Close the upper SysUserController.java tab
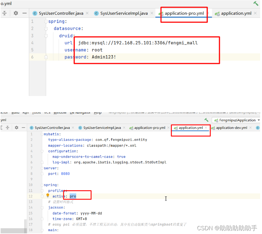 (x=87, y=13)
